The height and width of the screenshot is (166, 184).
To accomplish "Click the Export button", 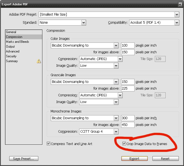I will (x=134, y=158).
